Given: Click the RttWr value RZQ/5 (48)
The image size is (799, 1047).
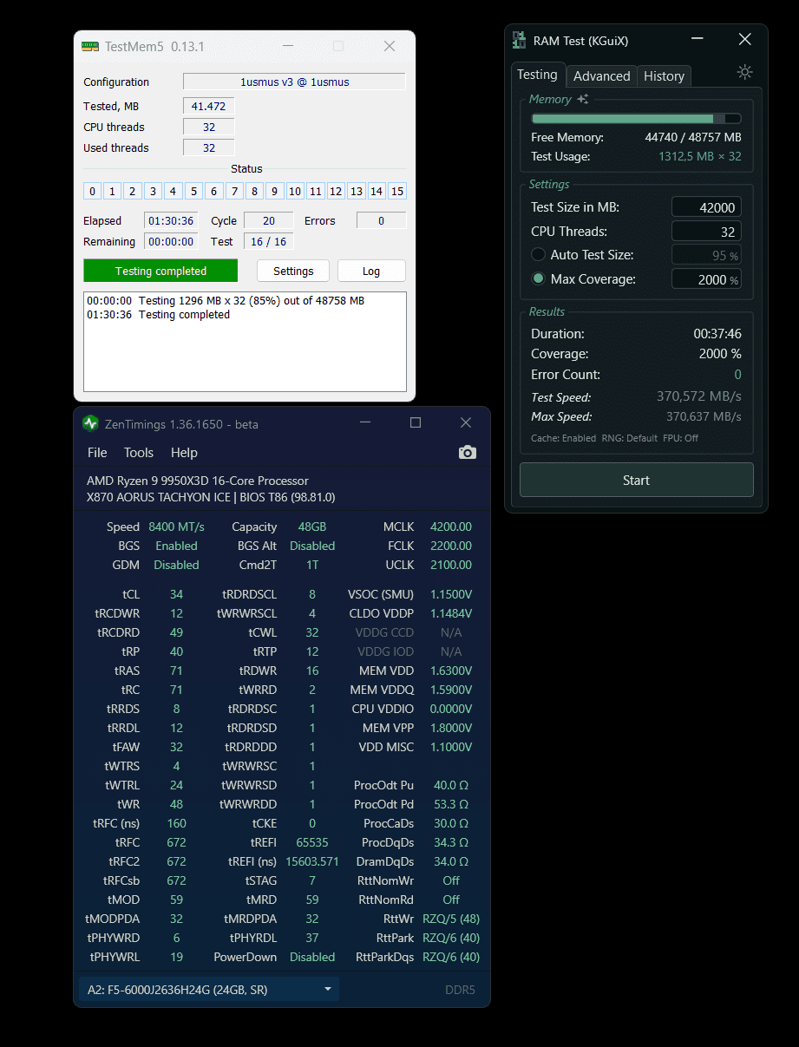Looking at the screenshot, I should (x=451, y=919).
